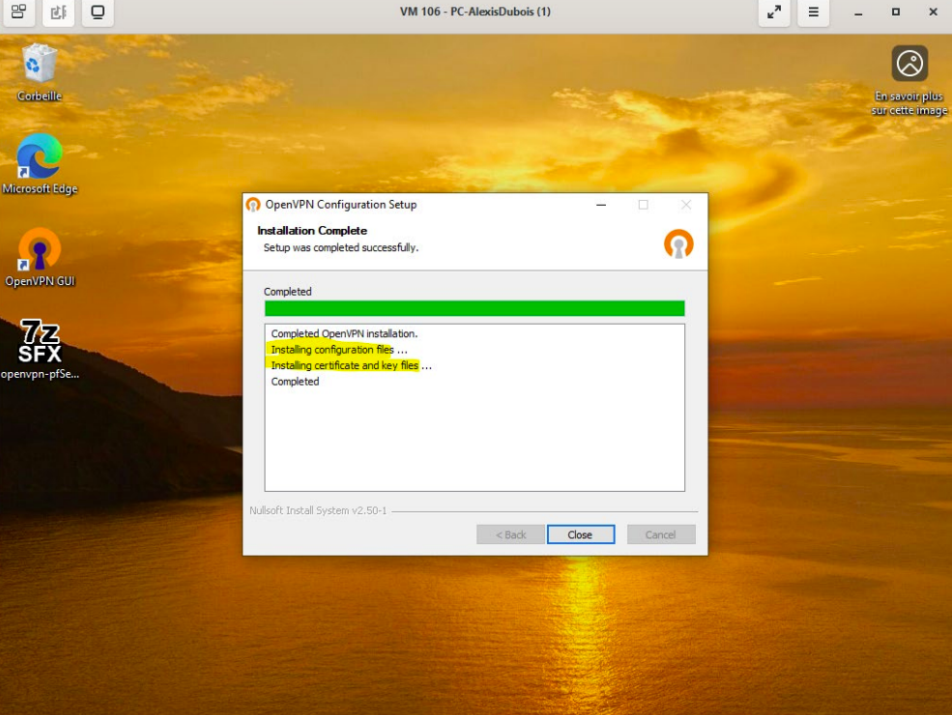Open the Corbeille recycle bin icon
Image resolution: width=952 pixels, height=715 pixels.
tap(40, 71)
